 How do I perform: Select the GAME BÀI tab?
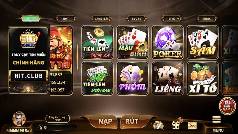click(101, 19)
